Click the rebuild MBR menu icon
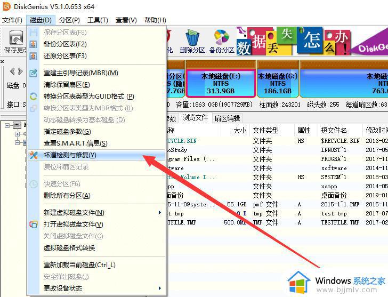Image resolution: width=388 pixels, height=297 pixels. (x=33, y=73)
